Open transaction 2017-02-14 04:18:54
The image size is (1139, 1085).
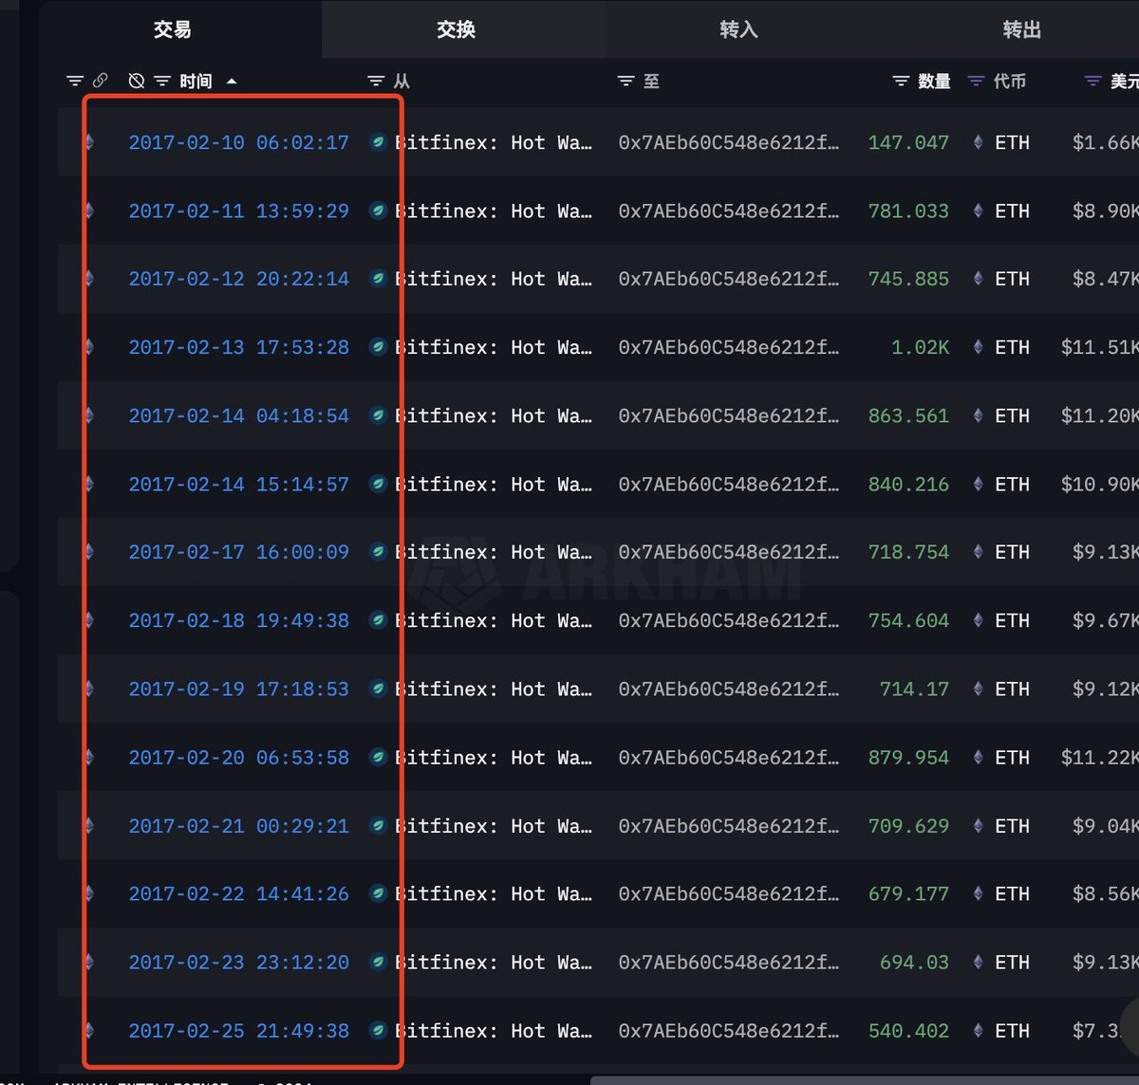coord(238,415)
